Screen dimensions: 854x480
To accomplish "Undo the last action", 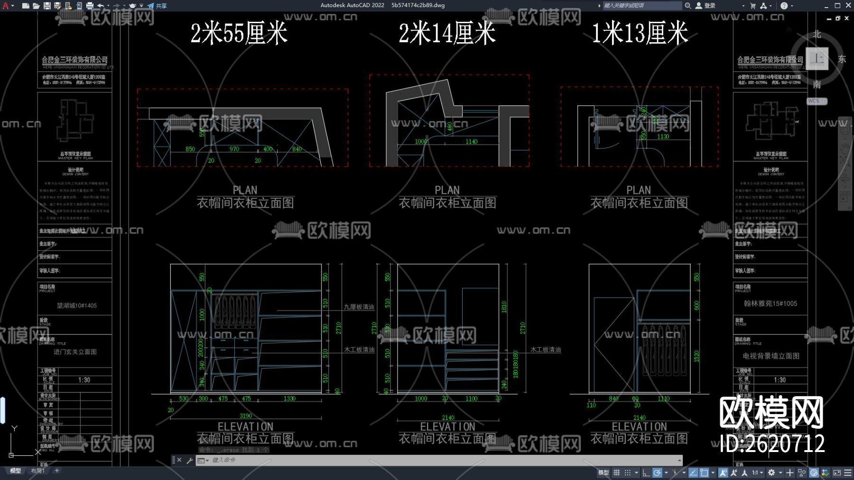I will pos(101,6).
